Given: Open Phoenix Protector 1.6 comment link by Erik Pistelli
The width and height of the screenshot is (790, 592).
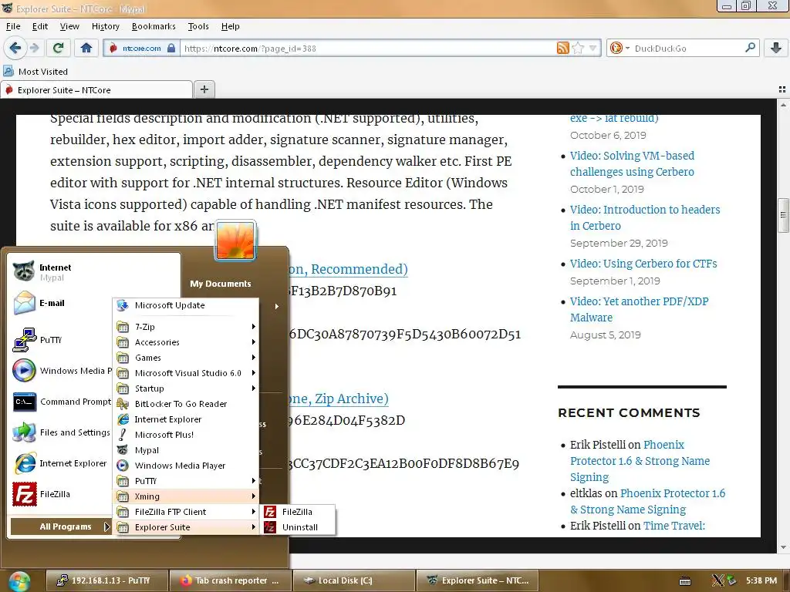Looking at the screenshot, I should [640, 461].
